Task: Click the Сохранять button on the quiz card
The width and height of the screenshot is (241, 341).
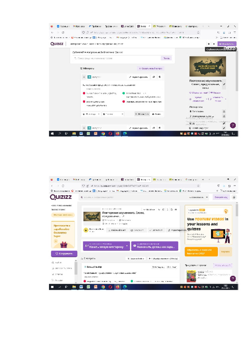Action: (x=137, y=230)
